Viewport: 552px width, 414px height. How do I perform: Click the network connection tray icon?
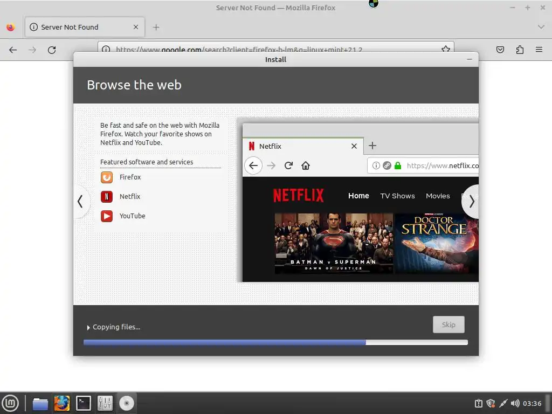point(503,403)
